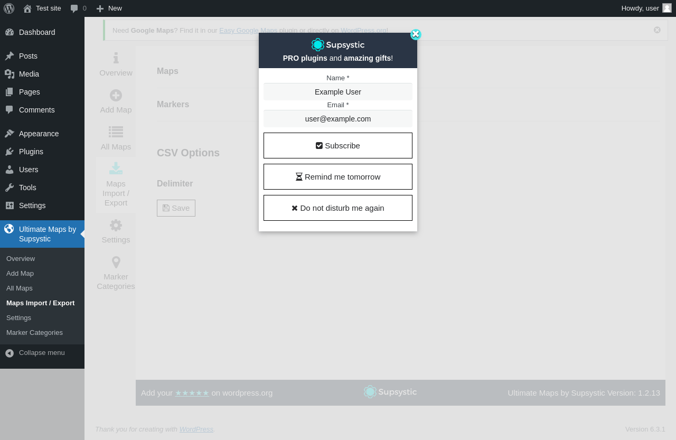Open plugin Marker Categories tab
The image size is (676, 440).
click(116, 273)
